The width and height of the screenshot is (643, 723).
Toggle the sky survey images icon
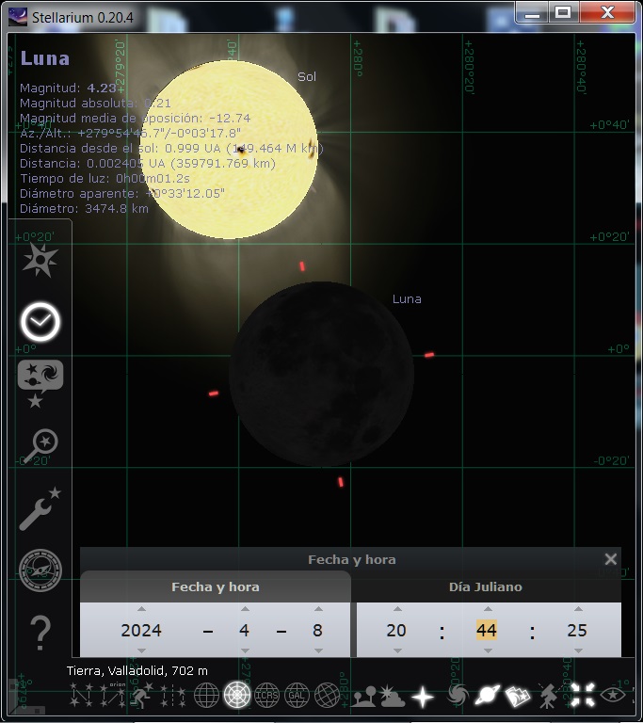[x=518, y=696]
